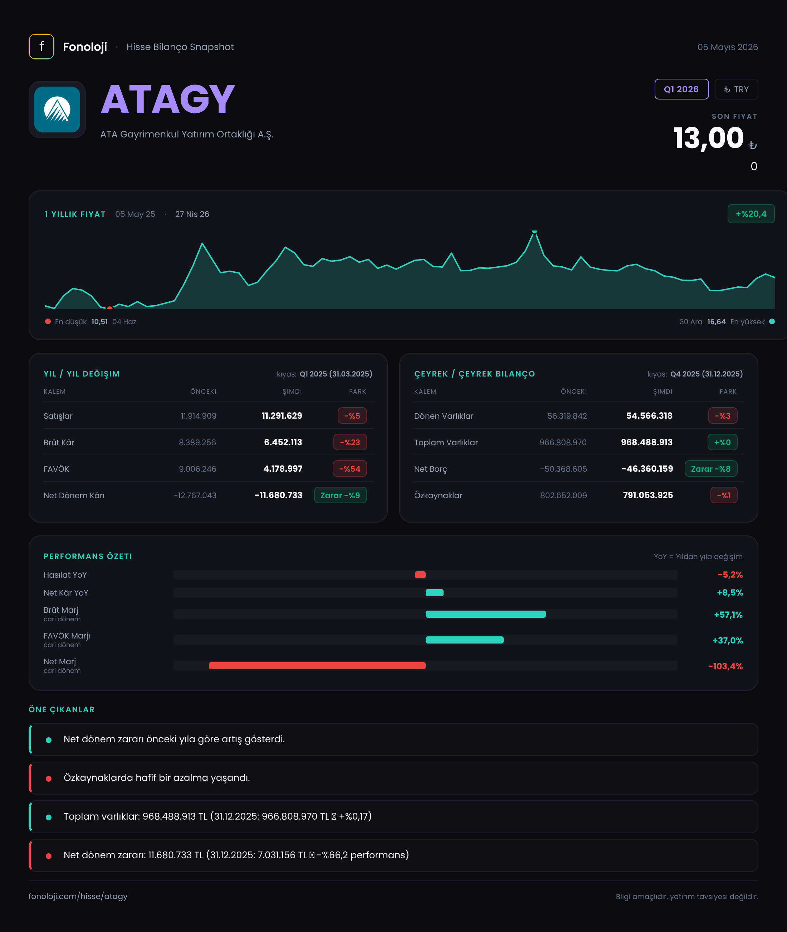Click the Net dönem zararı 11.680.733 TL highlight

pyautogui.click(x=393, y=855)
